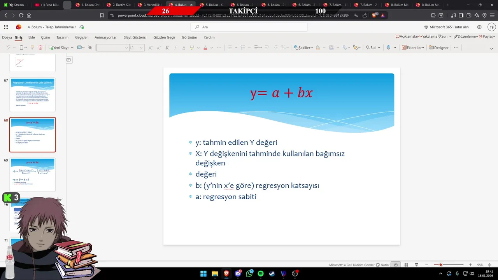Viewport: 498px width, 280px height.
Task: Open the Geçişler tab
Action: click(81, 37)
